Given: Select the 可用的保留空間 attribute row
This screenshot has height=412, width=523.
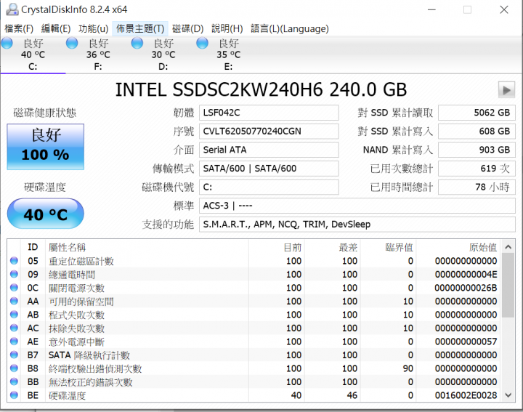Looking at the screenshot, I should tap(254, 302).
